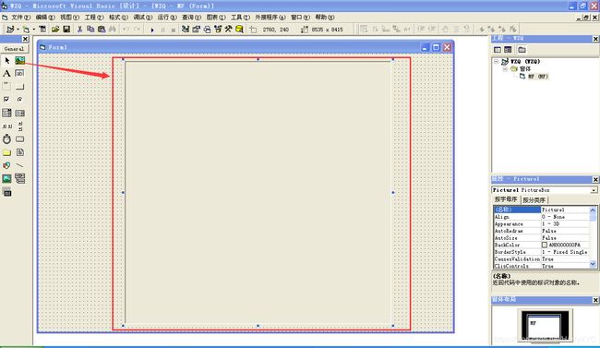
Task: Select the Pointer tool in toolbox
Action: [6, 61]
